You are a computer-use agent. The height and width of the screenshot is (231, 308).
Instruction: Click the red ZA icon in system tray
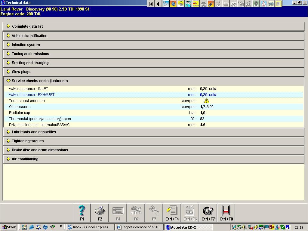(272, 227)
